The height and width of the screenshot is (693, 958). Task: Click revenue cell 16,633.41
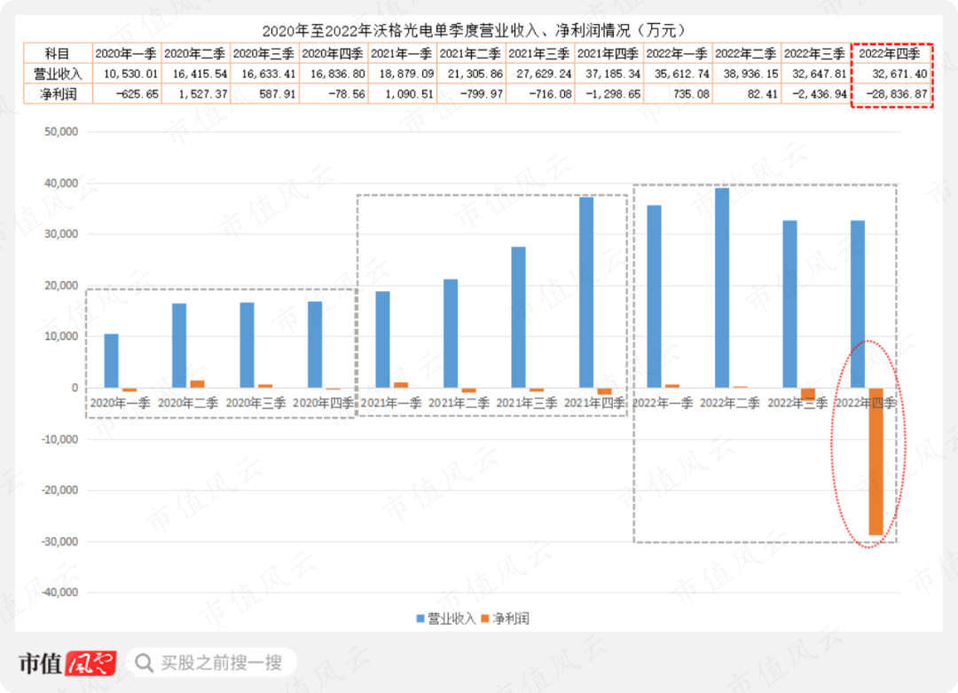(264, 74)
